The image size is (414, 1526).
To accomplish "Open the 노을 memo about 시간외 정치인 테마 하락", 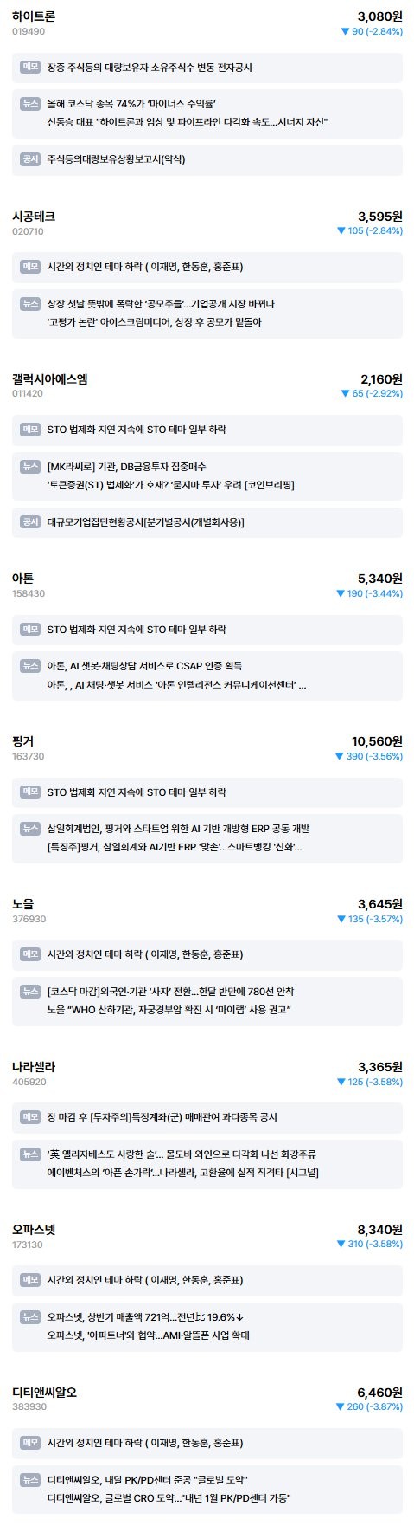I will tap(207, 954).
